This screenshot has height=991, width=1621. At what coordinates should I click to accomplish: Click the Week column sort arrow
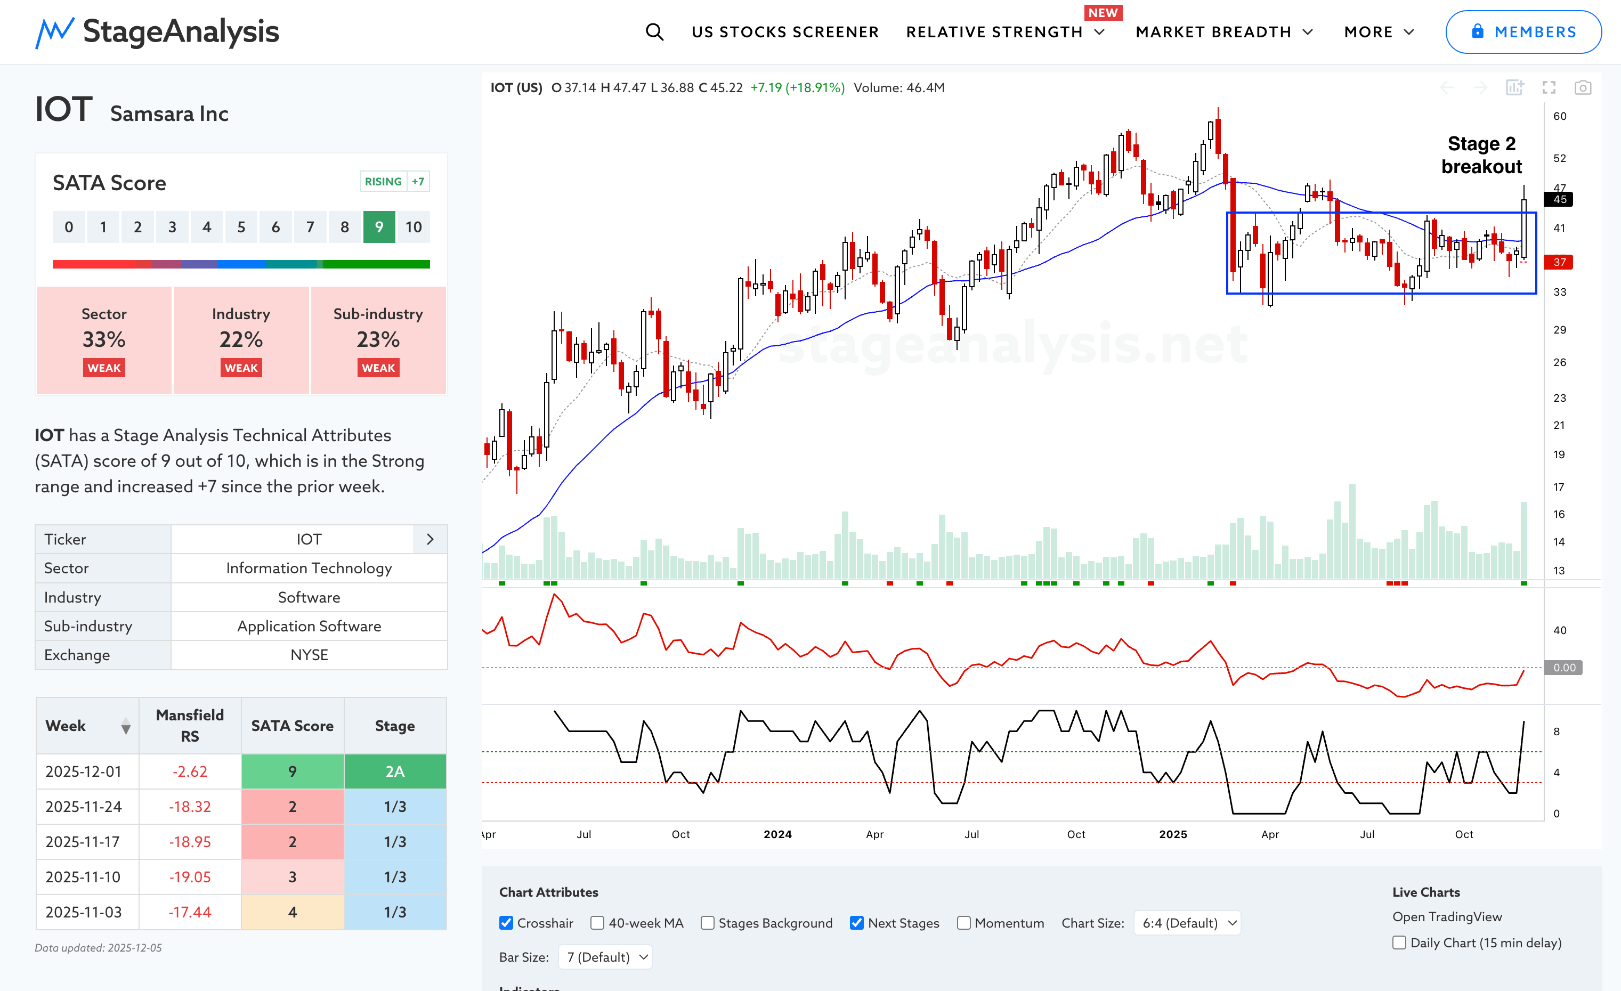pos(126,727)
